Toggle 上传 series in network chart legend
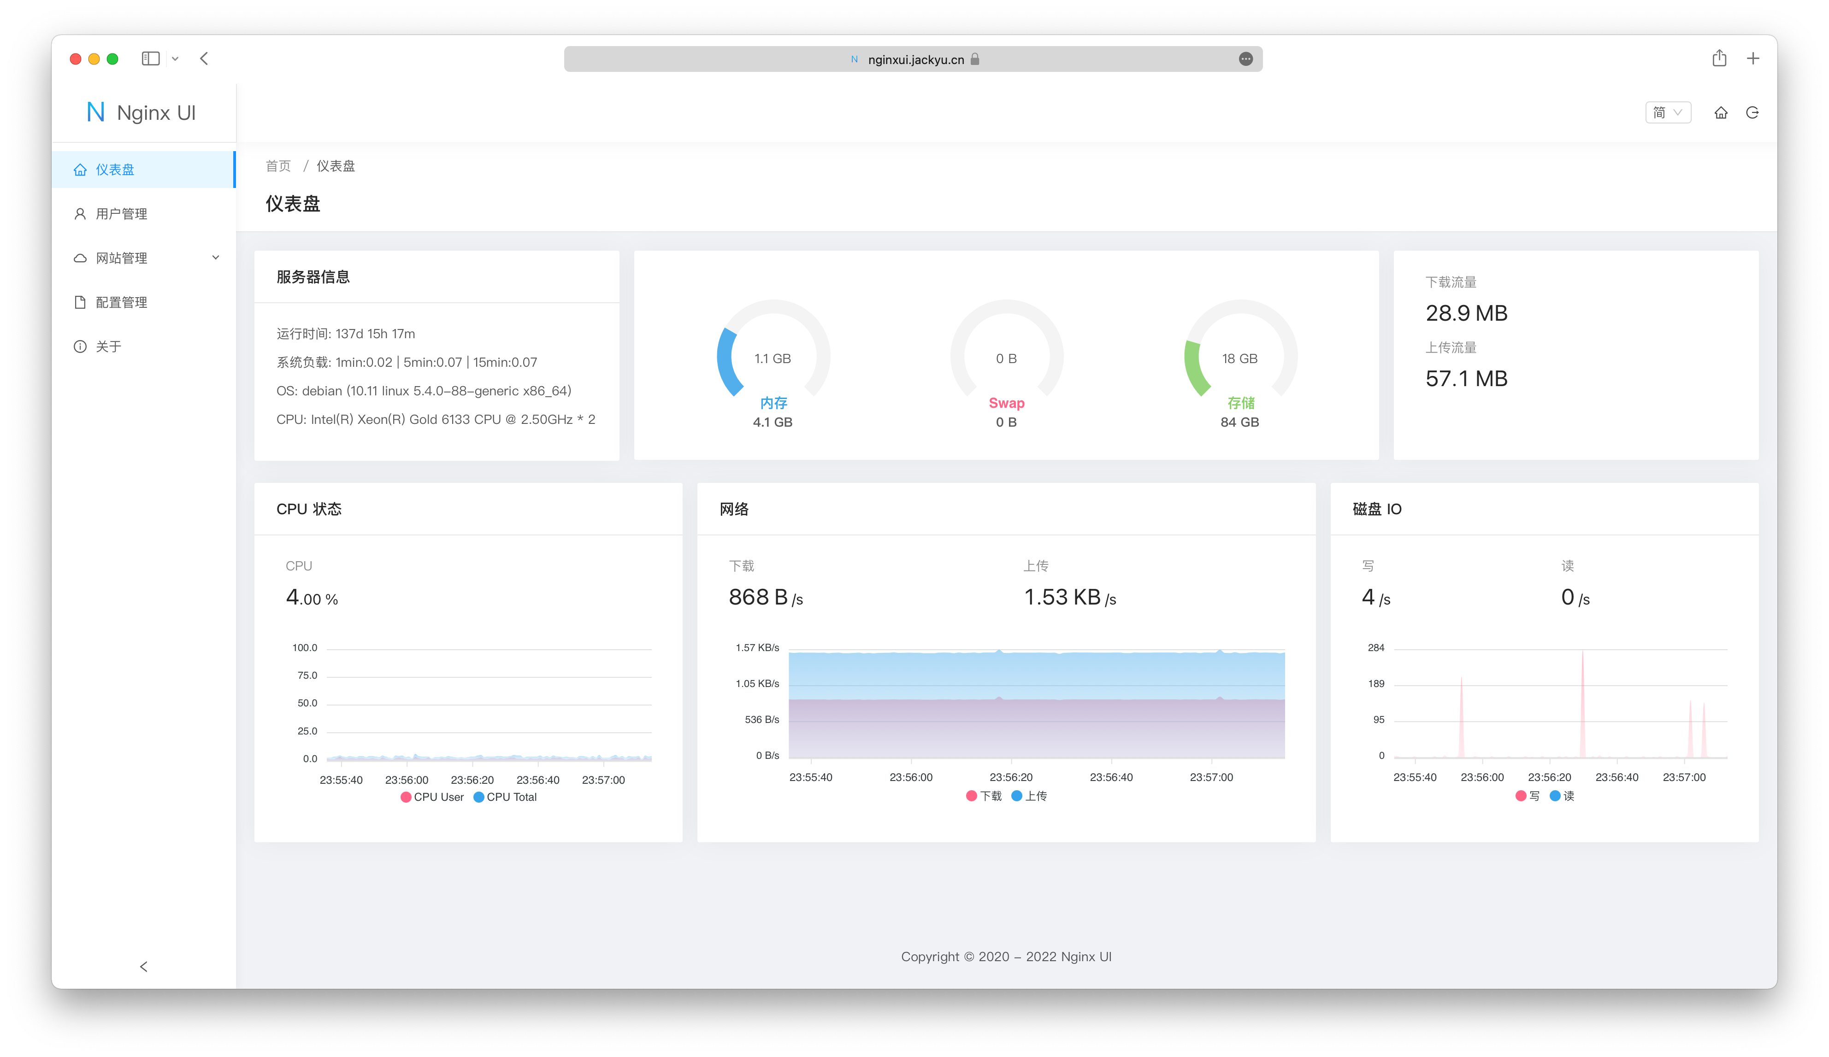Viewport: 1829px width, 1057px height. pyautogui.click(x=1028, y=796)
